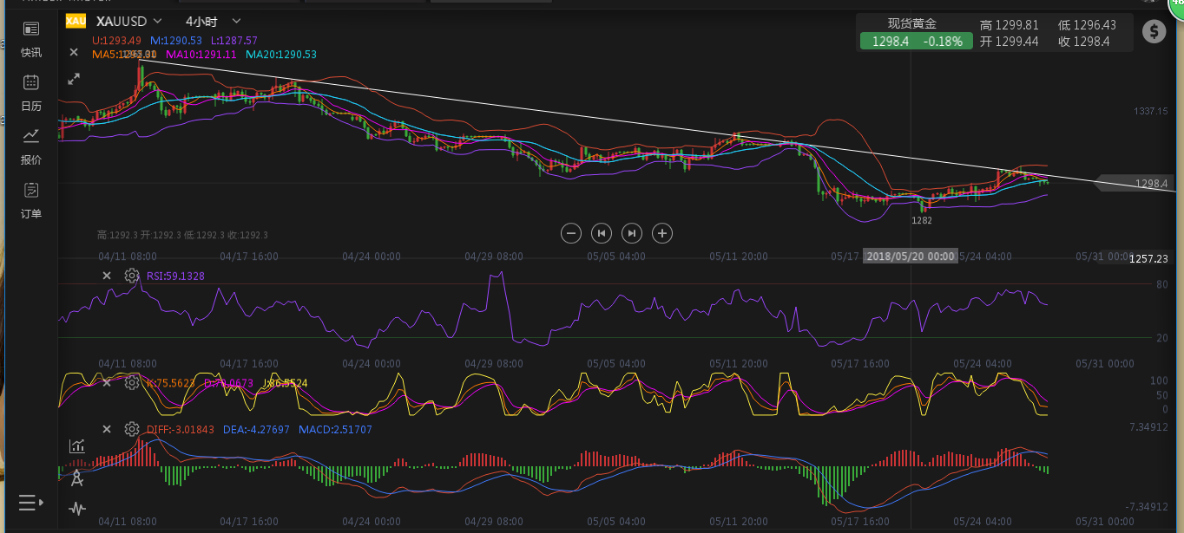Remove the moving average overlay from main chart

pos(74,52)
